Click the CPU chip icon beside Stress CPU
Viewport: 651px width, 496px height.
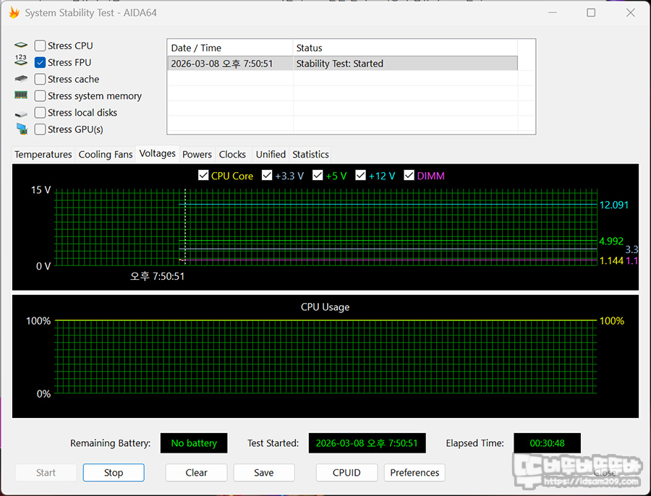[x=21, y=45]
